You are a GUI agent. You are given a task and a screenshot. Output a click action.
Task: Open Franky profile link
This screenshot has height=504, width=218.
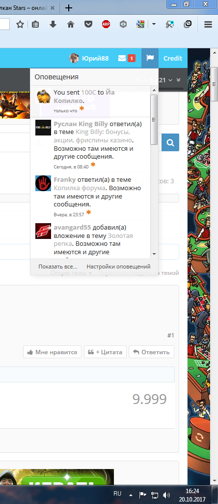pos(65,179)
